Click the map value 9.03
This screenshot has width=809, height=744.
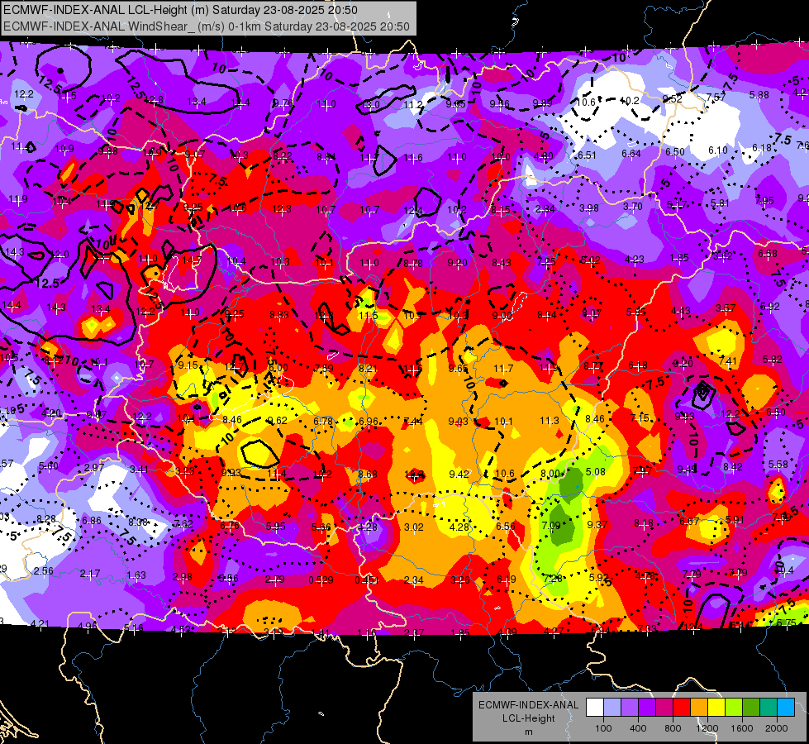(x=458, y=422)
